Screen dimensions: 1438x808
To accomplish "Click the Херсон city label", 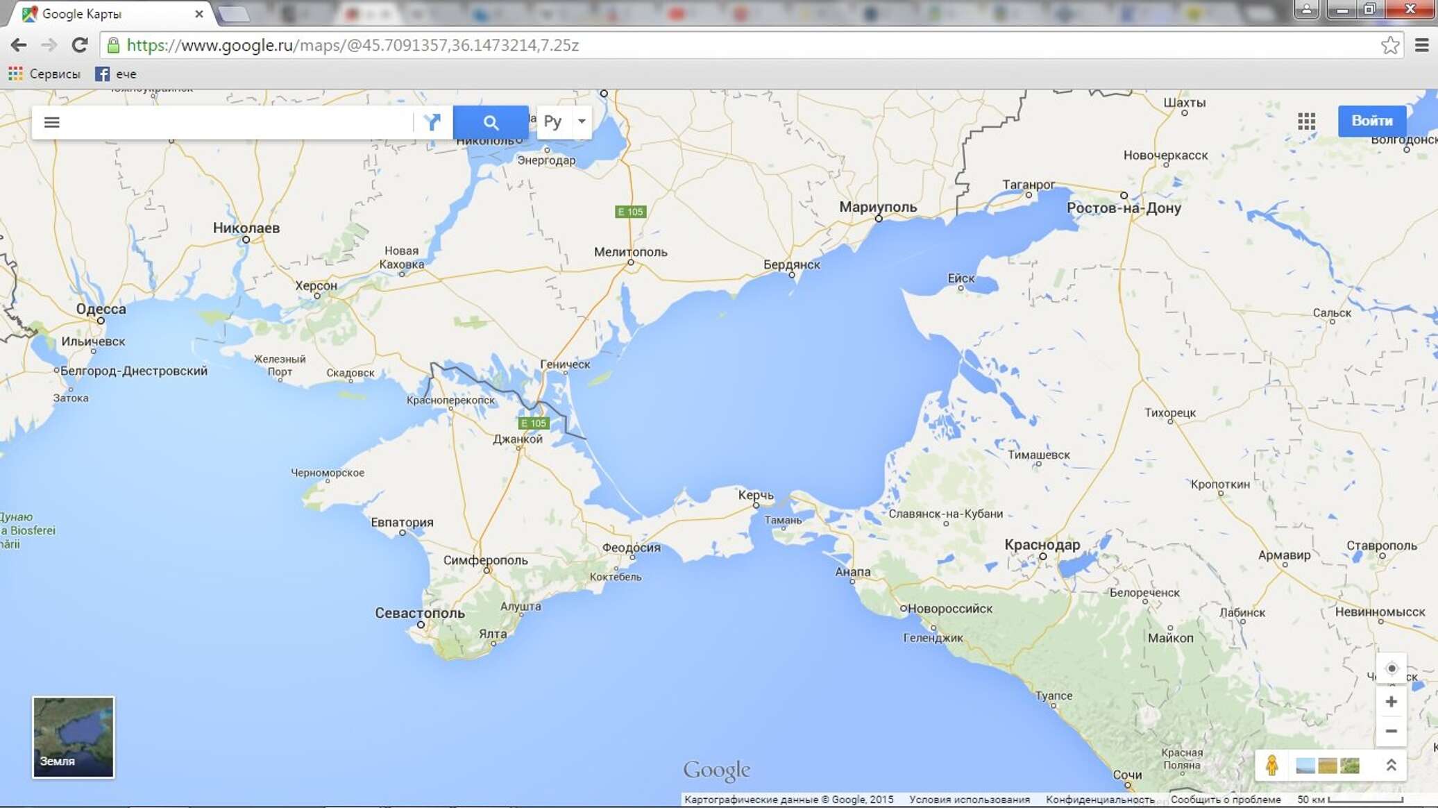I will click(316, 285).
